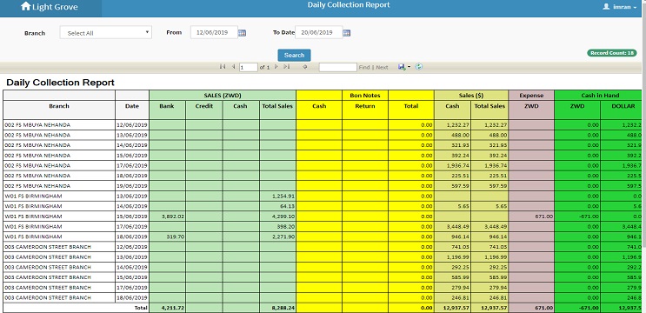Open the Branch Select All dropdown
The image size is (646, 313).
point(106,32)
